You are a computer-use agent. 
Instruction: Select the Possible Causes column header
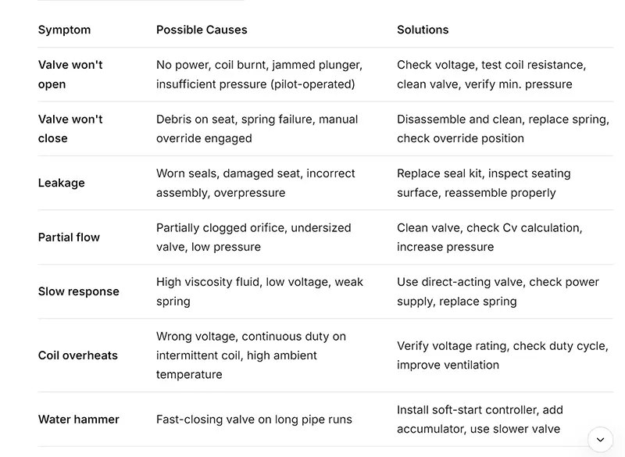pyautogui.click(x=202, y=30)
